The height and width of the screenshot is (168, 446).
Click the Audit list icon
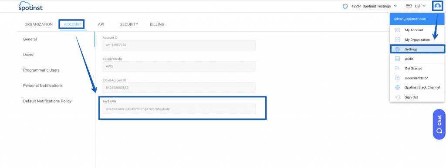[397, 59]
